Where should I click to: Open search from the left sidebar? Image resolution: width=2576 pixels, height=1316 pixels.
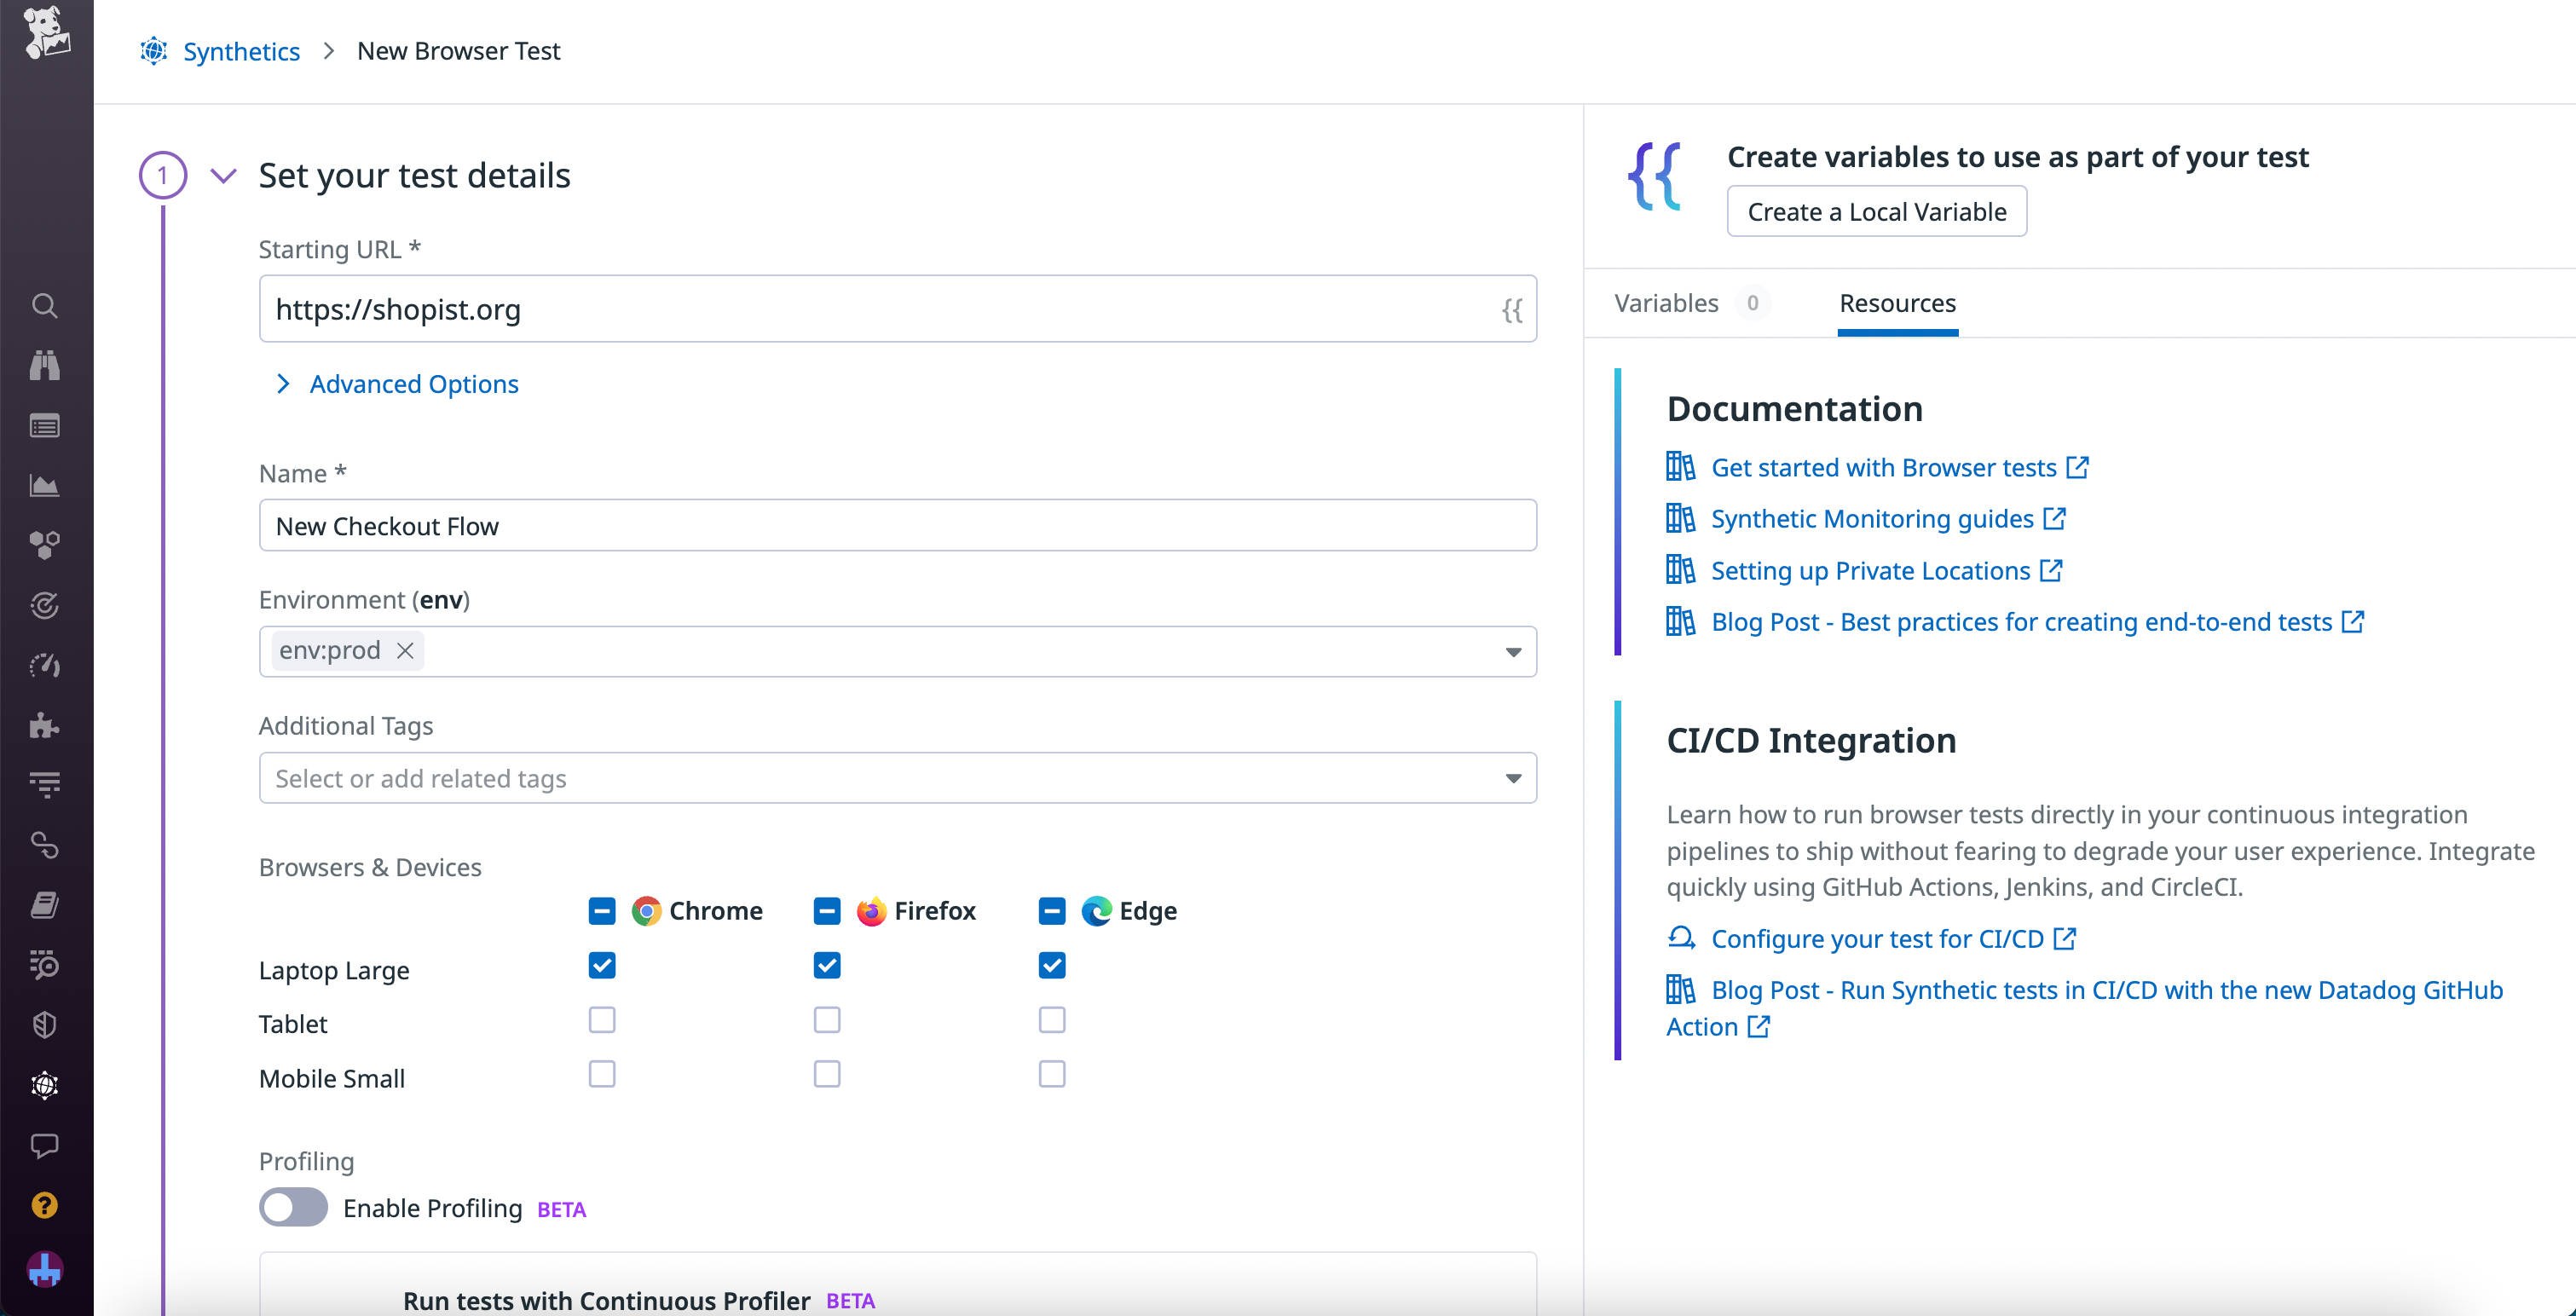click(x=45, y=306)
